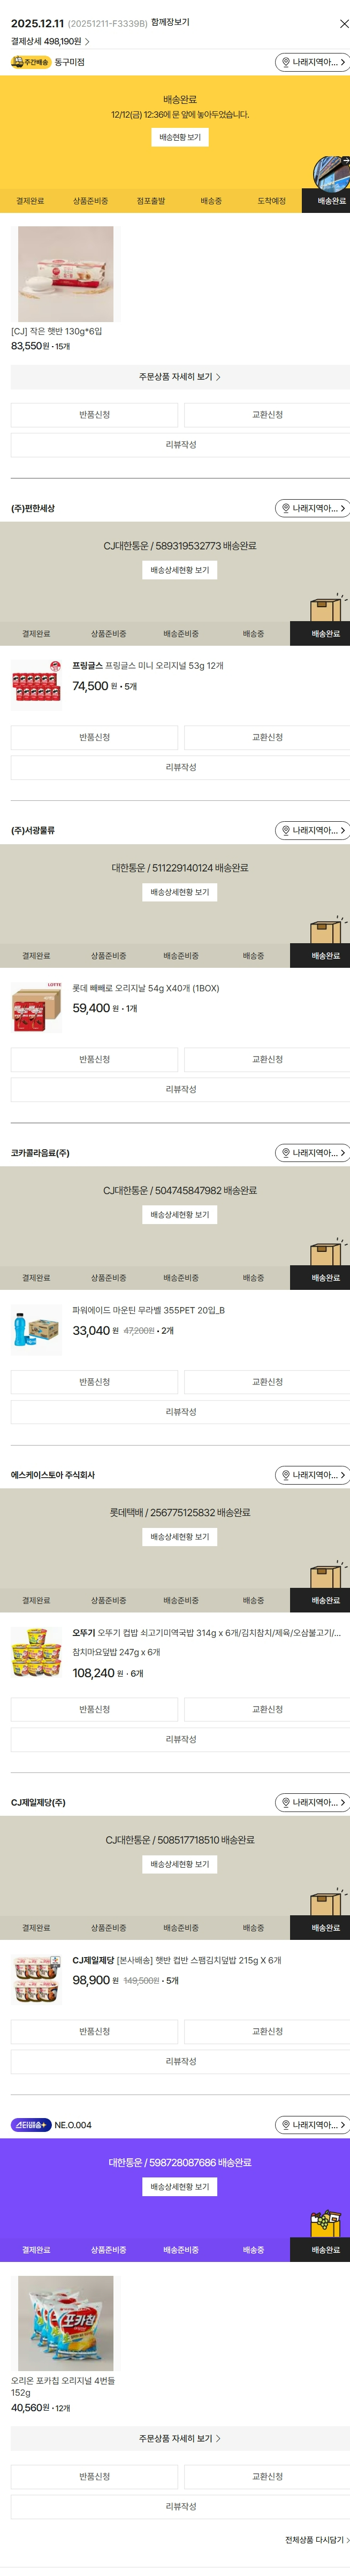
Task: Select 배송완료 step in the yellow banner
Action: 331,201
